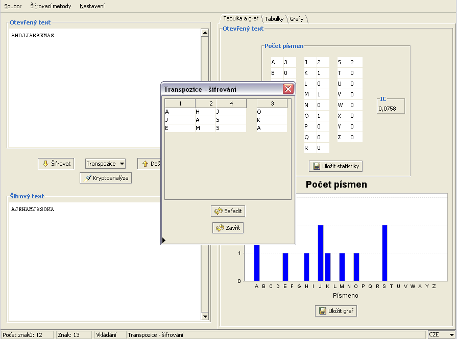Click into the Otevřený text input area
This screenshot has width=457, height=339.
104,88
